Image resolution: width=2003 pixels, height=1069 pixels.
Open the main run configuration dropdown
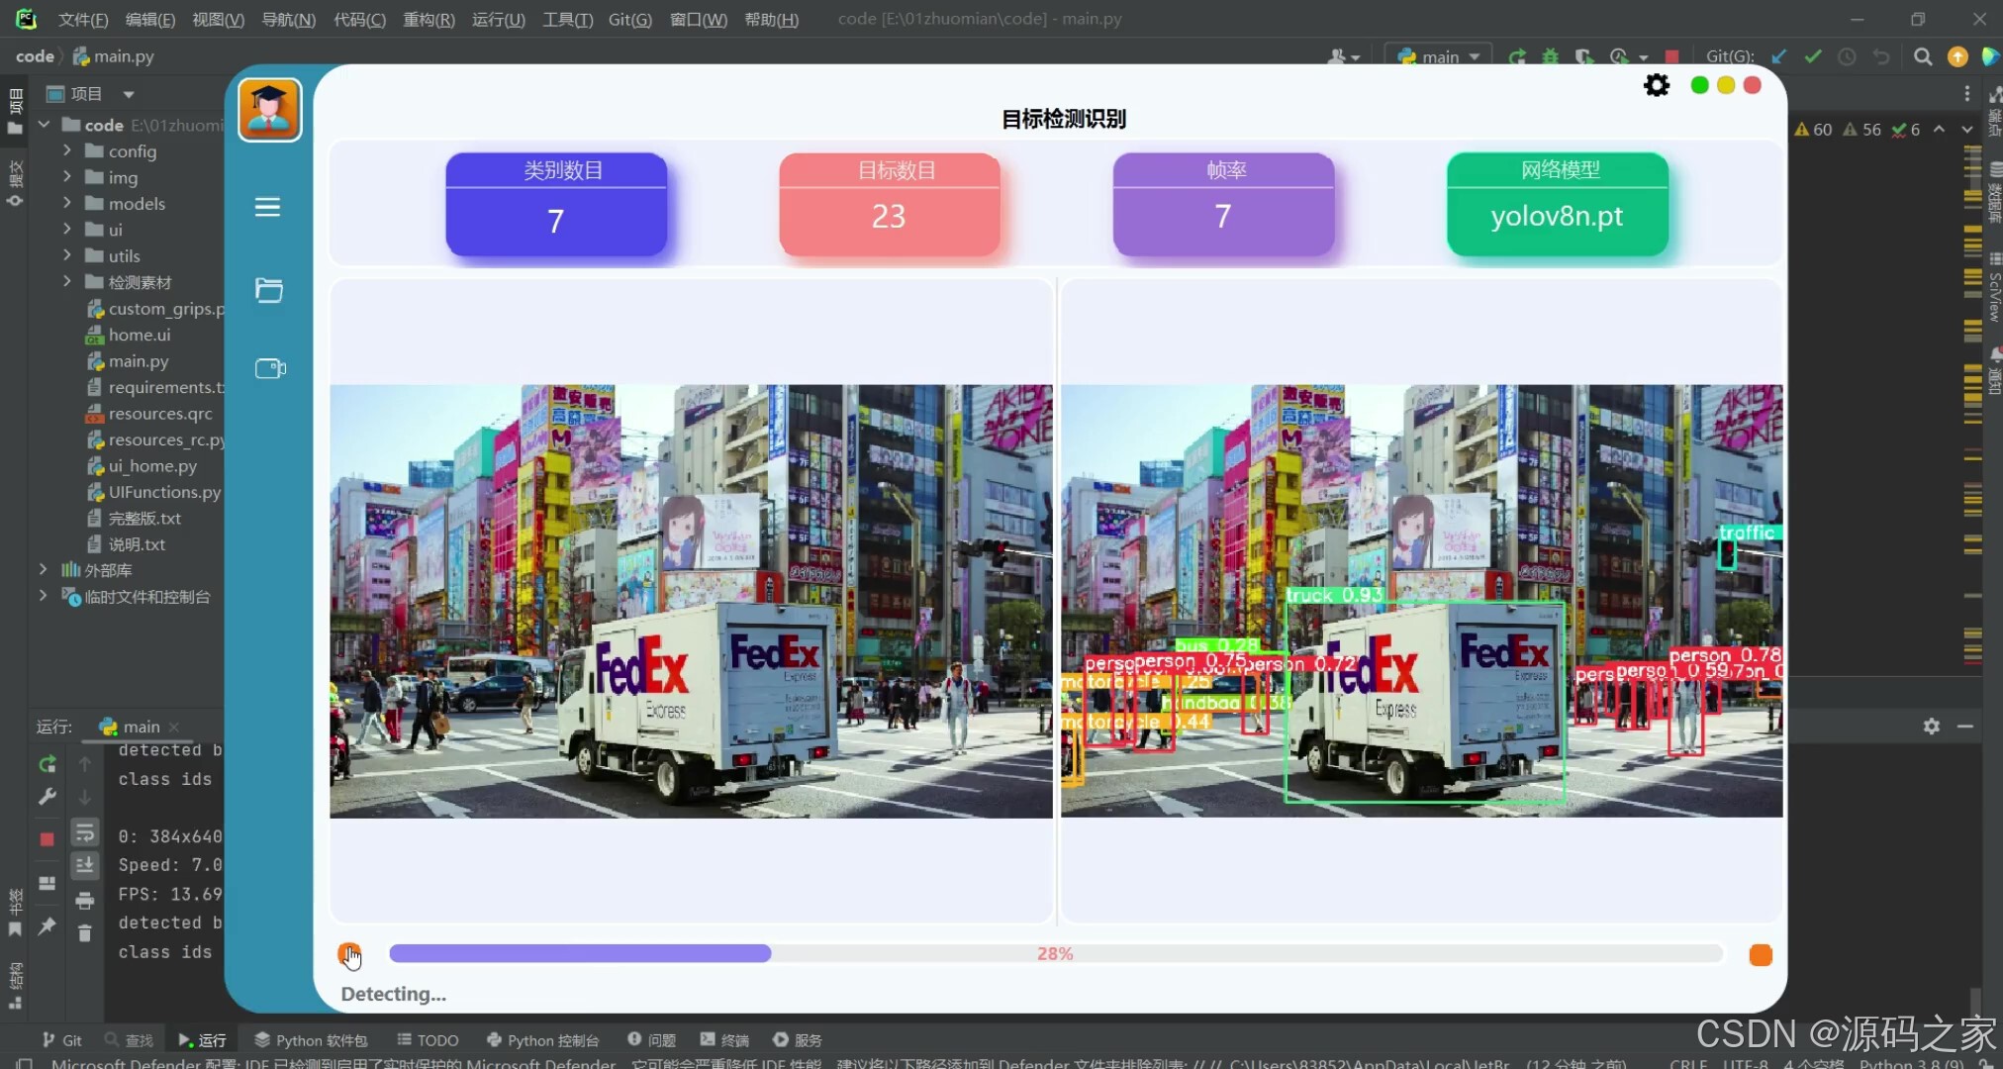click(1439, 56)
